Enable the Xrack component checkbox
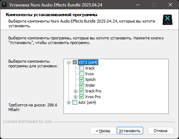 81,68
